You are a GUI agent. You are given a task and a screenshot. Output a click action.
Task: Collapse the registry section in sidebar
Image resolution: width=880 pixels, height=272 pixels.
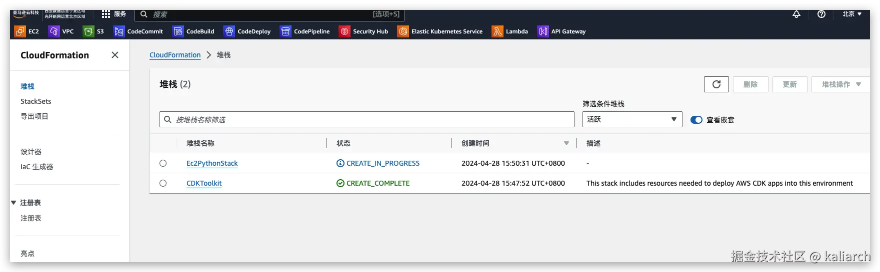click(13, 203)
